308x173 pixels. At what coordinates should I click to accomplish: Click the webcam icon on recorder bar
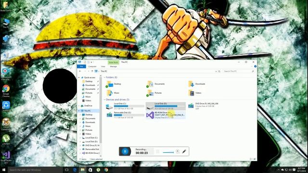(x=178, y=151)
